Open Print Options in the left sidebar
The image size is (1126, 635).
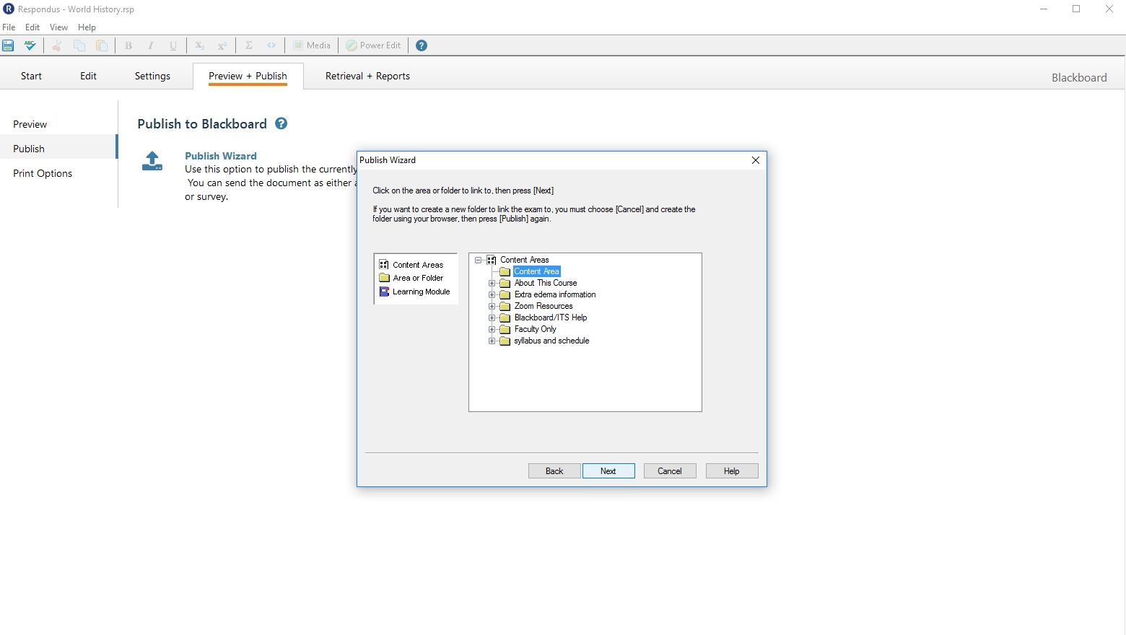43,173
